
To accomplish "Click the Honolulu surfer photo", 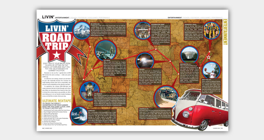I will point(79,116).
